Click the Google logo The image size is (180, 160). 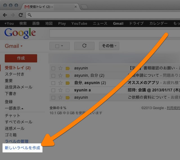click(x=20, y=33)
